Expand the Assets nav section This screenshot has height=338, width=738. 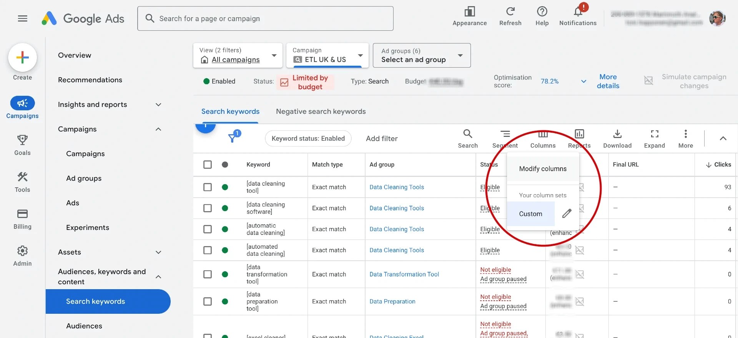click(158, 252)
